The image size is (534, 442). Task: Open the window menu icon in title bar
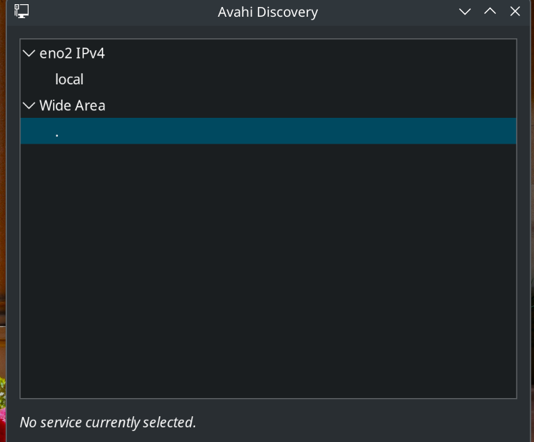(22, 11)
